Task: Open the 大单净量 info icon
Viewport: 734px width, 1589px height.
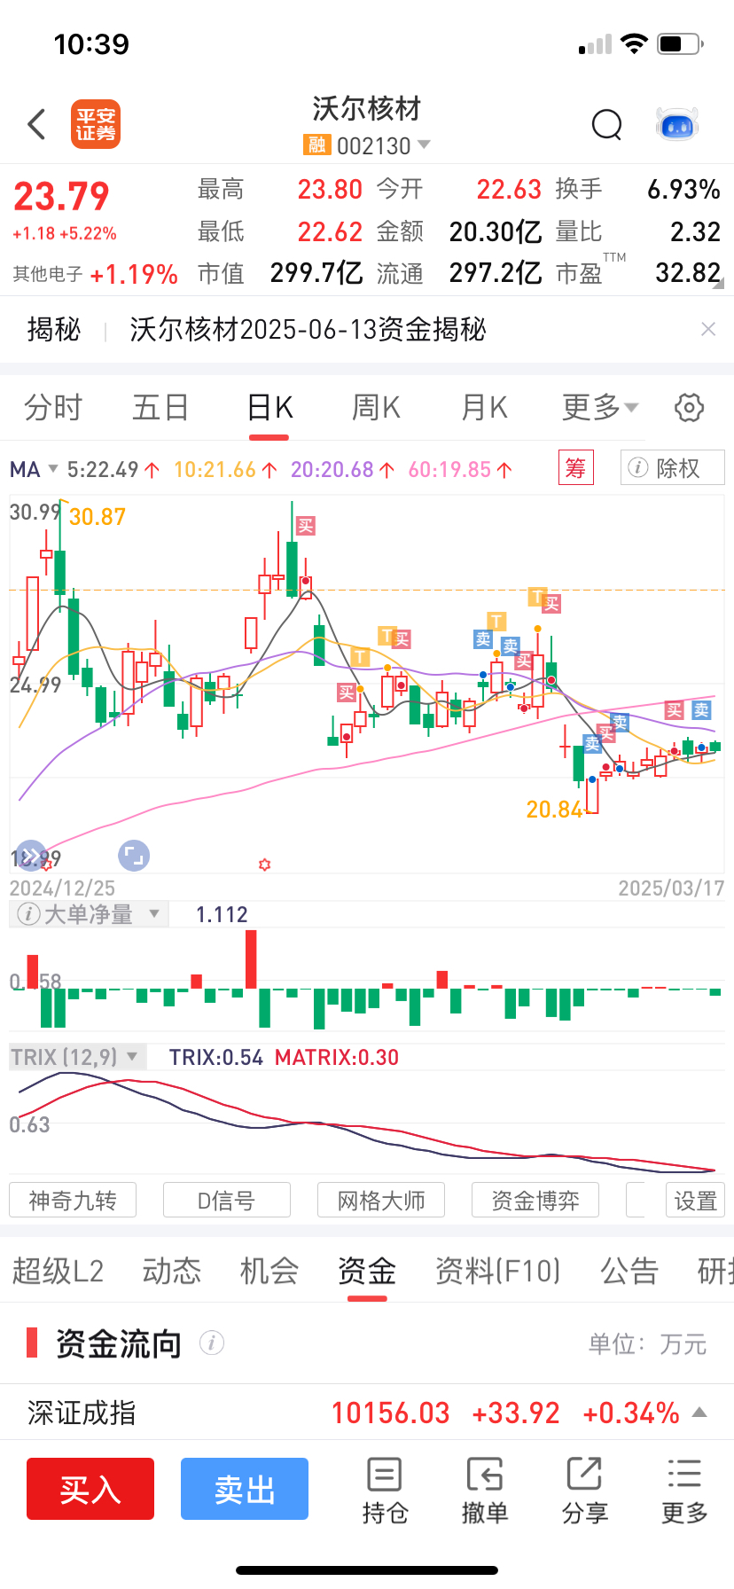Action: pyautogui.click(x=28, y=914)
